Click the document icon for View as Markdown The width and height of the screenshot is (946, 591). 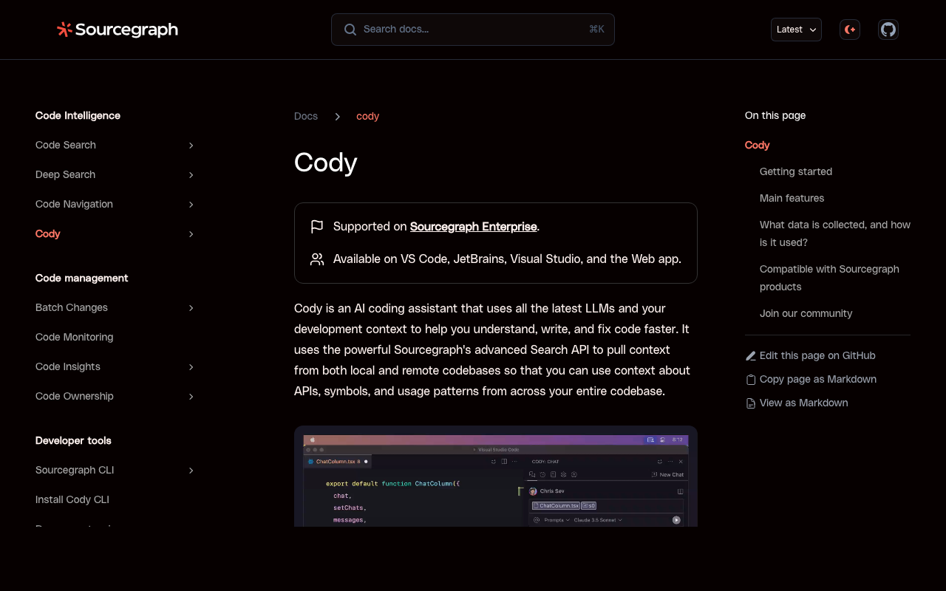(750, 403)
